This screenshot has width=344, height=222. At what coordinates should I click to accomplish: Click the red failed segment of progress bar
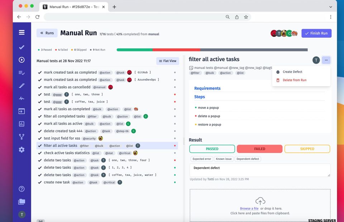coord(176,50)
